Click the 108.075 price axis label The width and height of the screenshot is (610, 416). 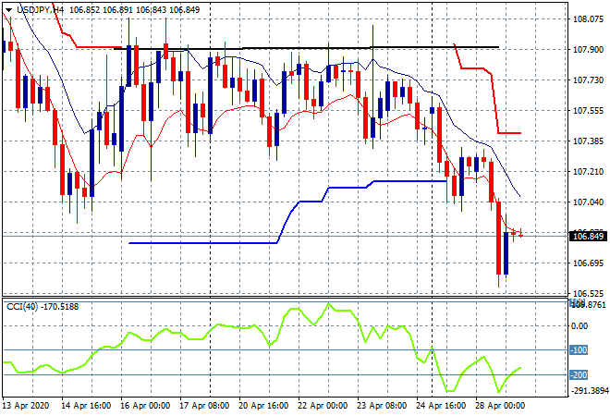click(588, 19)
